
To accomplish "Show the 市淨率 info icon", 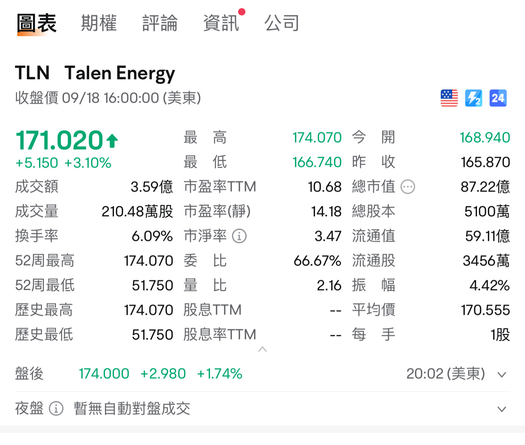I will point(239,236).
